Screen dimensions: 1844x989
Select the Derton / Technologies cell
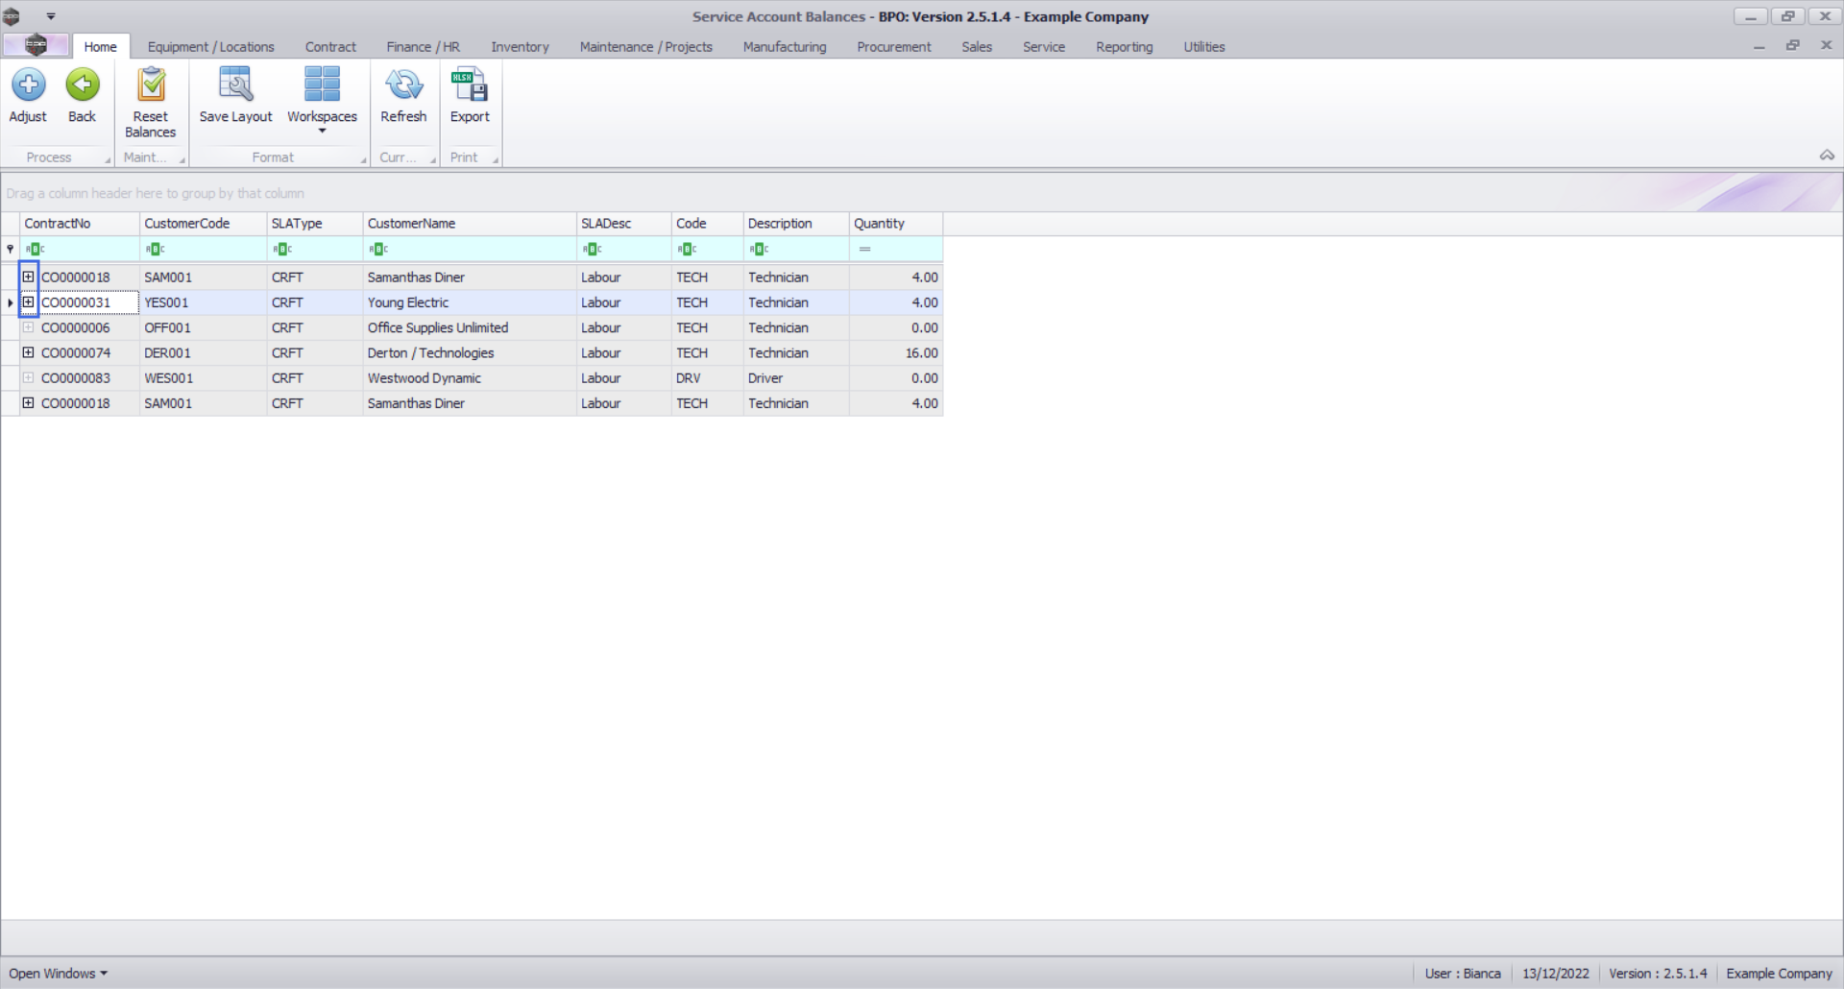click(x=470, y=352)
